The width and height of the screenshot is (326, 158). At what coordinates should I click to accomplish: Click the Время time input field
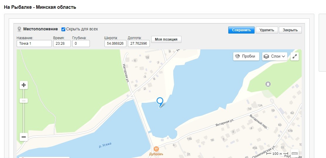point(62,44)
